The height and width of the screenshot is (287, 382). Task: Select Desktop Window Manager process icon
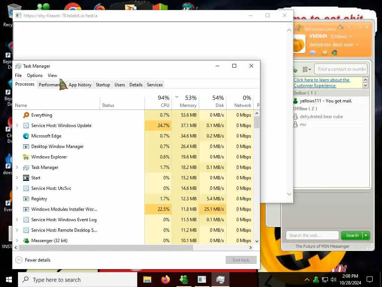pyautogui.click(x=26, y=146)
